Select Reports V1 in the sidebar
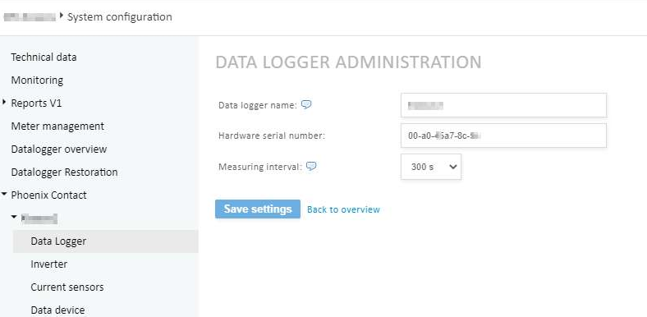The height and width of the screenshot is (317, 647). 36,103
